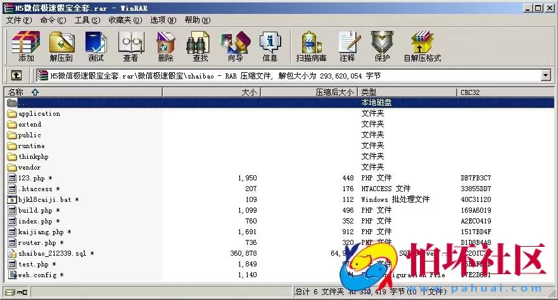The width and height of the screenshot is (558, 300).
Task: Click the Protect (保护) shield icon
Action: (x=382, y=46)
